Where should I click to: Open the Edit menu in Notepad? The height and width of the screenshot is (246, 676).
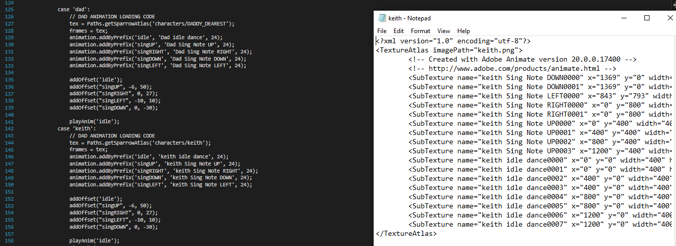pos(399,31)
